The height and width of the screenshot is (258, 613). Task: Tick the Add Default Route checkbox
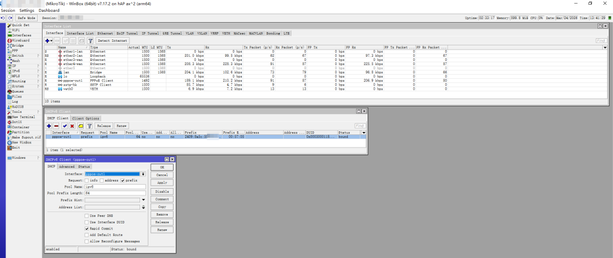point(87,235)
